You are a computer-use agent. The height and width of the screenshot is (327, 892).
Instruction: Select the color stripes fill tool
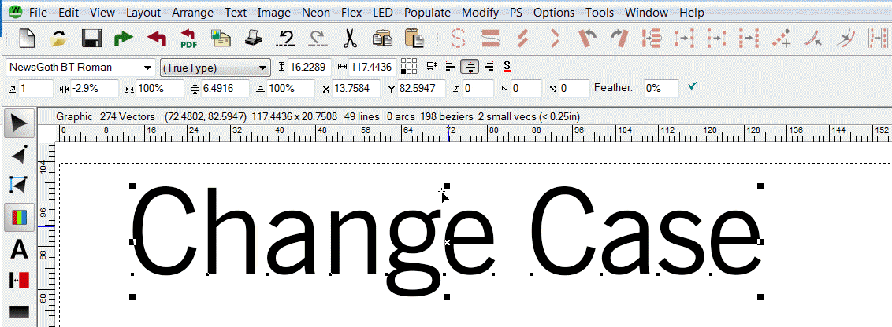pos(19,218)
